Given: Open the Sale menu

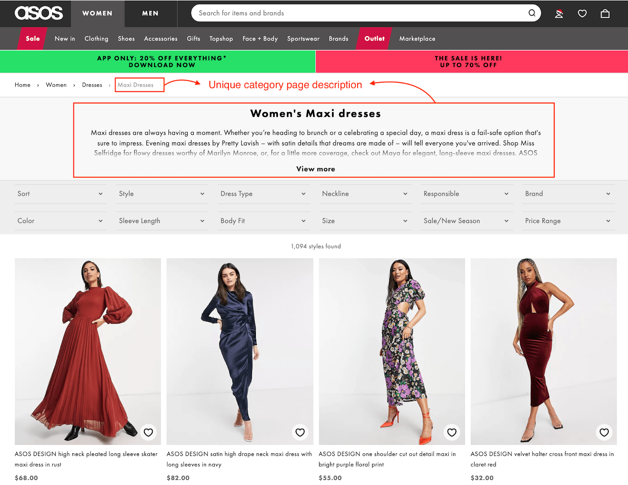Looking at the screenshot, I should [33, 38].
